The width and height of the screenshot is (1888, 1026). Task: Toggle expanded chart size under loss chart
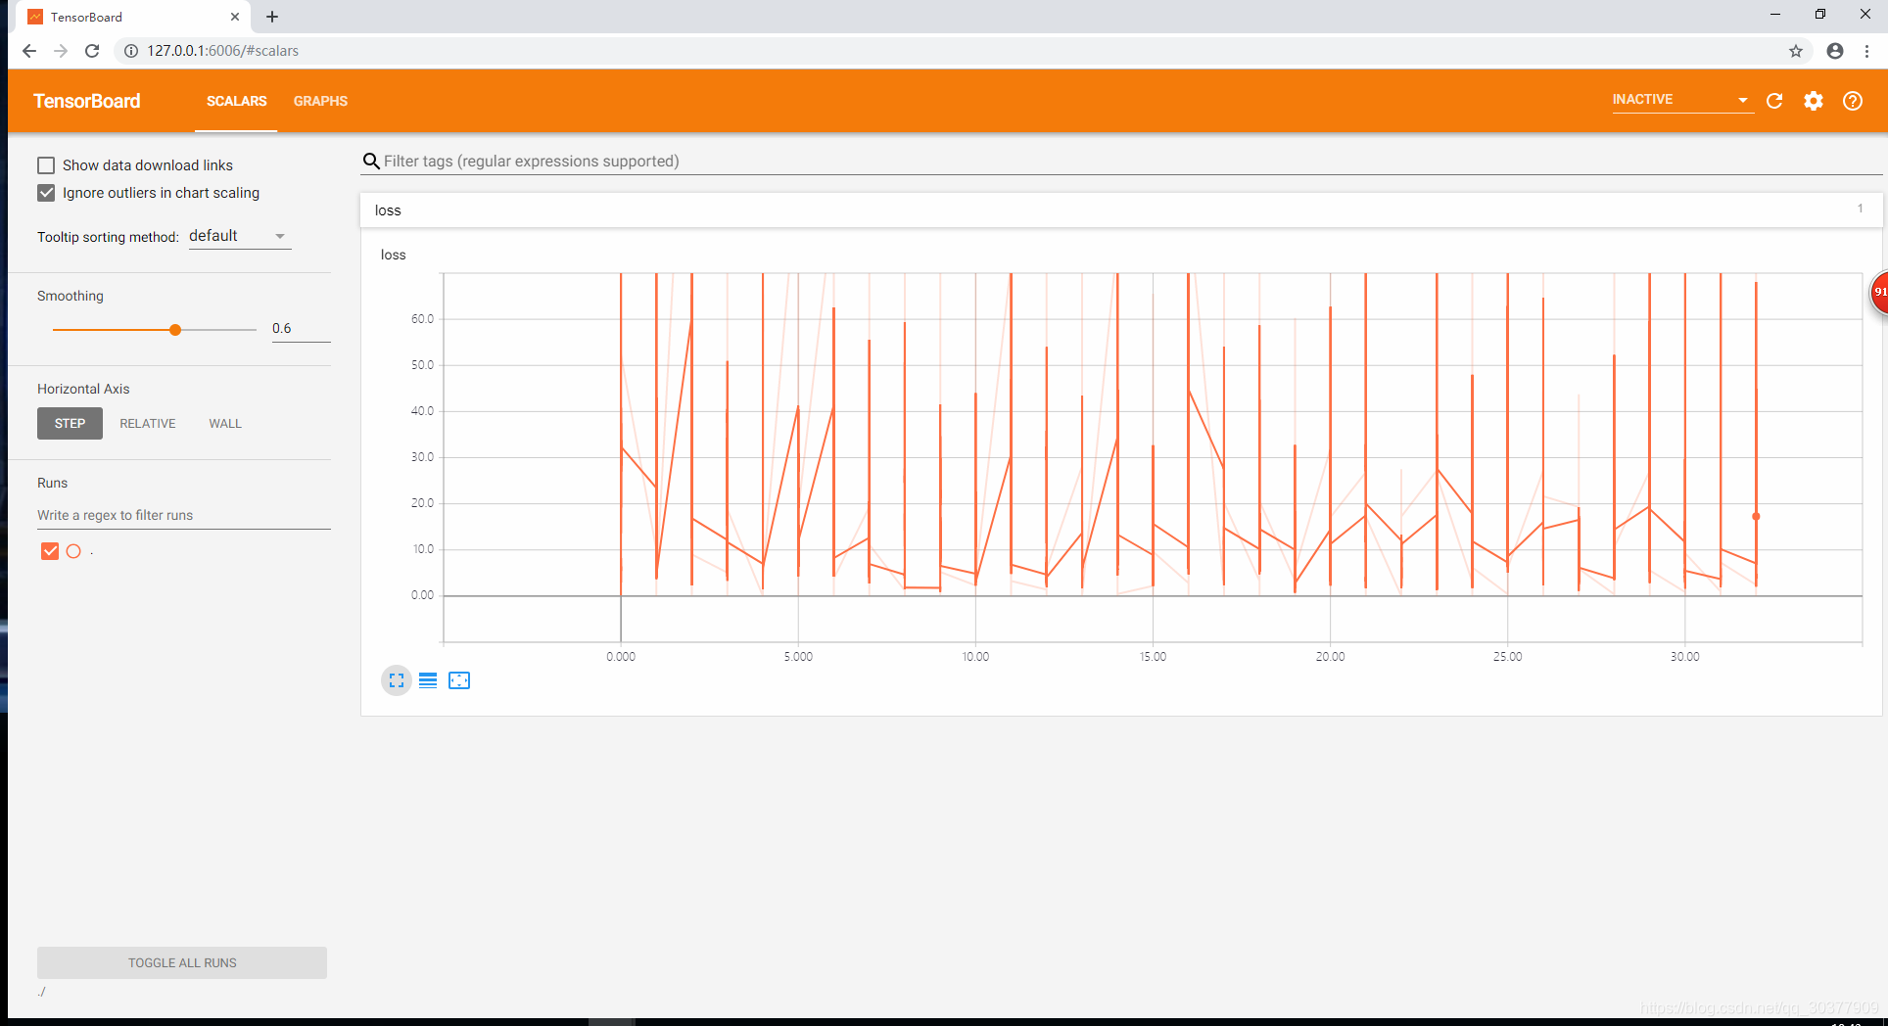tap(397, 680)
